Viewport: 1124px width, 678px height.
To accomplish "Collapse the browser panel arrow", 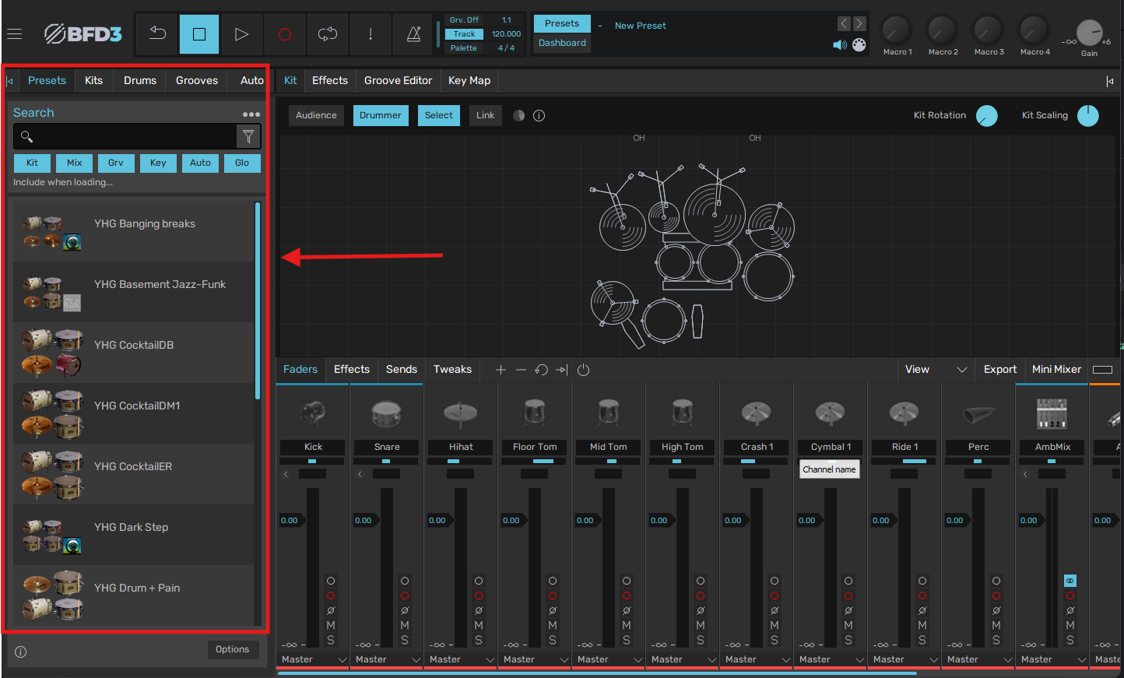I will (x=10, y=81).
